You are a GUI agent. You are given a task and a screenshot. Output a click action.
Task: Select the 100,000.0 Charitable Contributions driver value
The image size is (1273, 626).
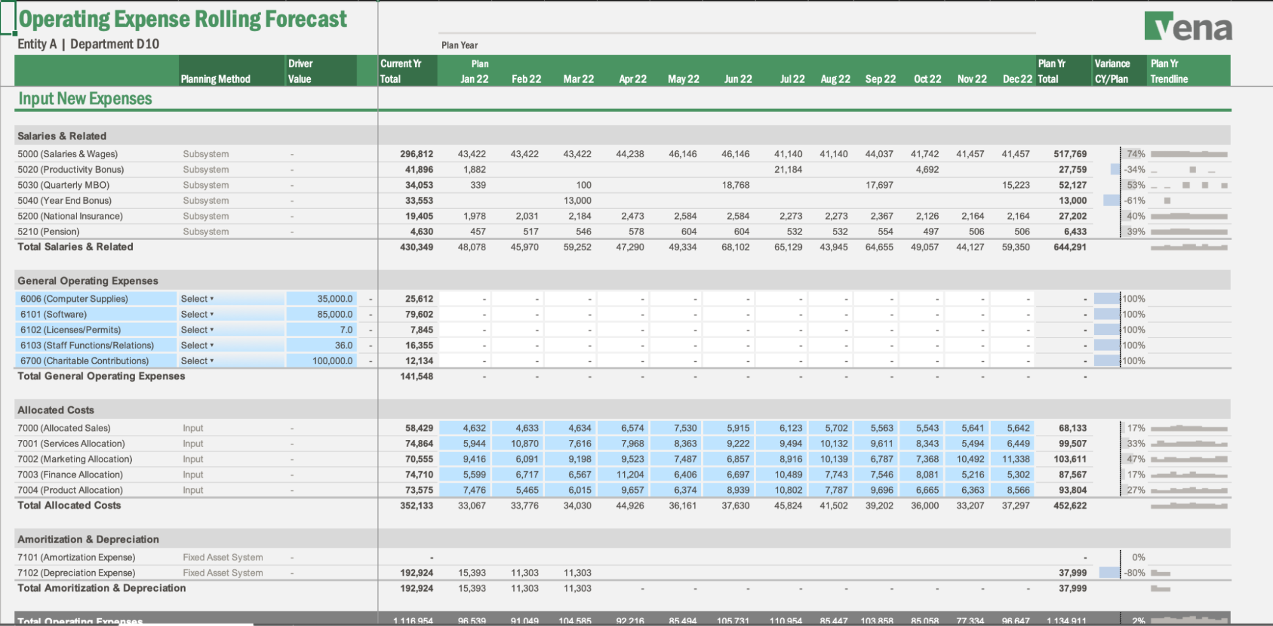(x=322, y=360)
